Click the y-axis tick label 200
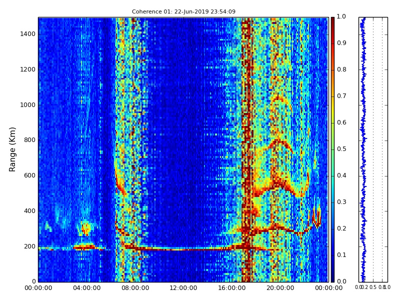400x300 pixels. (29, 246)
